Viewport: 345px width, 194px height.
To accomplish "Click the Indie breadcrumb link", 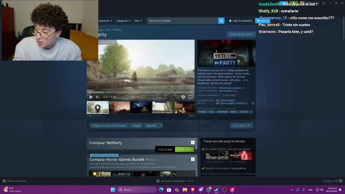I will 108,30.
